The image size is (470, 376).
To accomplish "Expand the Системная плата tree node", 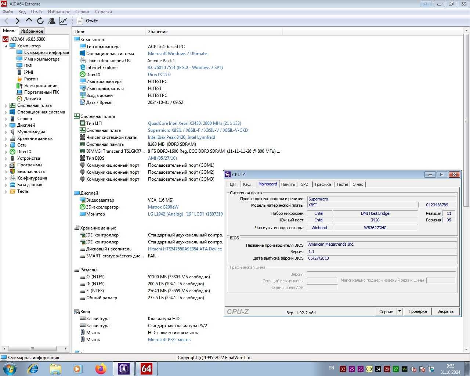I will coord(6,106).
